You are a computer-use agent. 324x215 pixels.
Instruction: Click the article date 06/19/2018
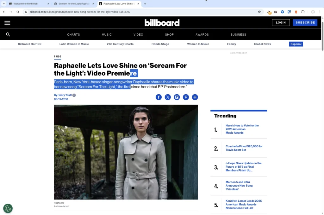click(x=61, y=99)
